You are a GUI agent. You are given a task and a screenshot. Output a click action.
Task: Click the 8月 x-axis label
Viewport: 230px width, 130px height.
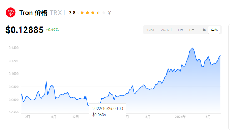(x=148, y=117)
